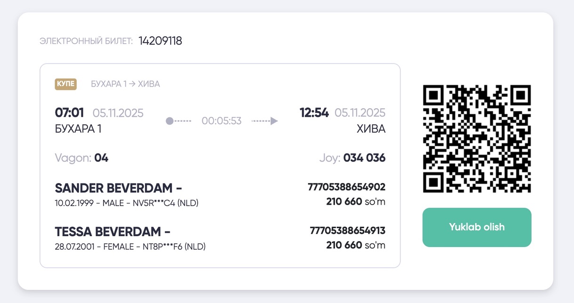Screen dimensions: 574x303
Task: Click the route arrow triangle icon
Action: (x=274, y=121)
